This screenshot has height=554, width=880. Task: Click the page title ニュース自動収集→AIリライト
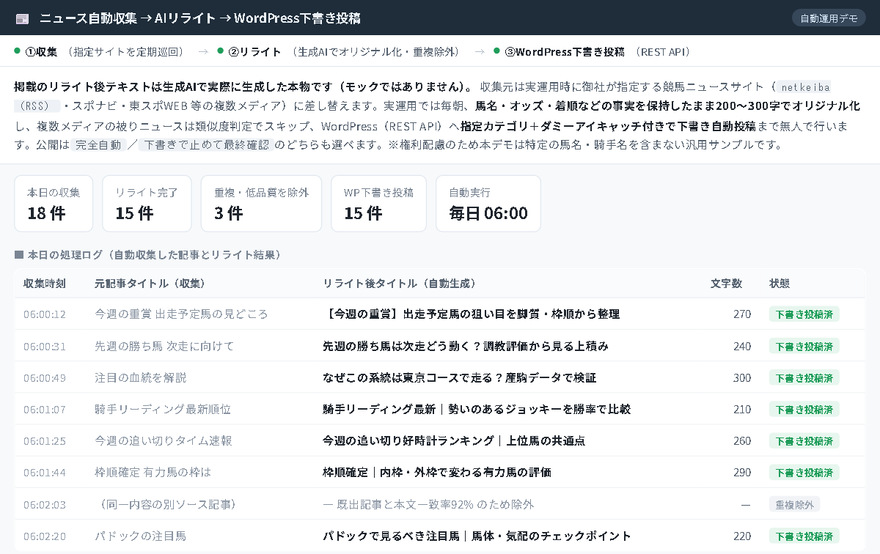tap(199, 18)
